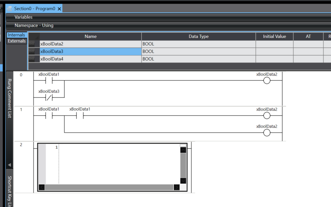Switch to the Externals variables tab

click(17, 41)
